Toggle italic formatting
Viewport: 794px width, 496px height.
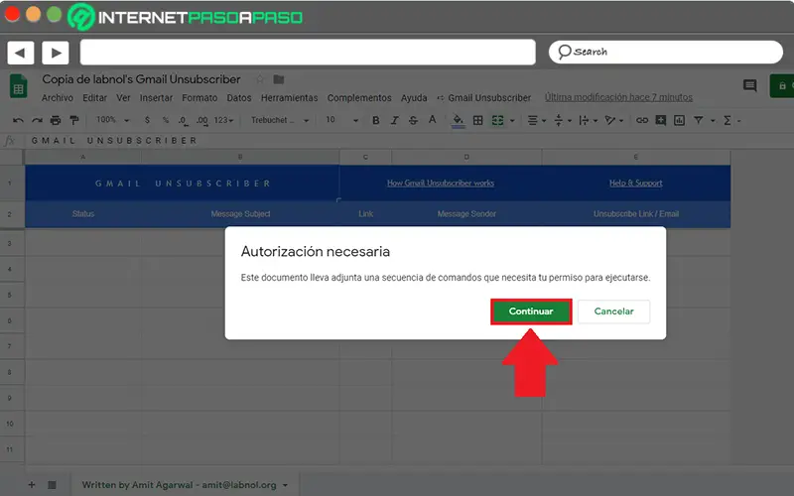[x=394, y=120]
